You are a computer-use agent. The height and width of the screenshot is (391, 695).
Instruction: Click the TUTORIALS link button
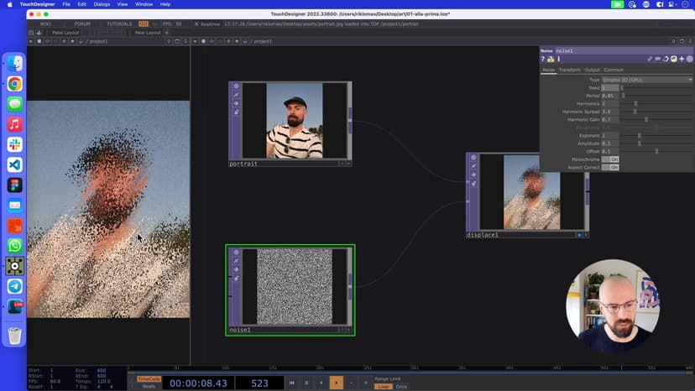tap(119, 23)
